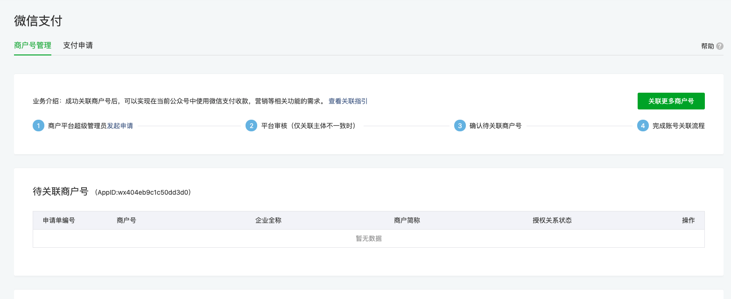This screenshot has width=731, height=299.
Task: Click the 授权关系状态 column header
Action: [552, 220]
